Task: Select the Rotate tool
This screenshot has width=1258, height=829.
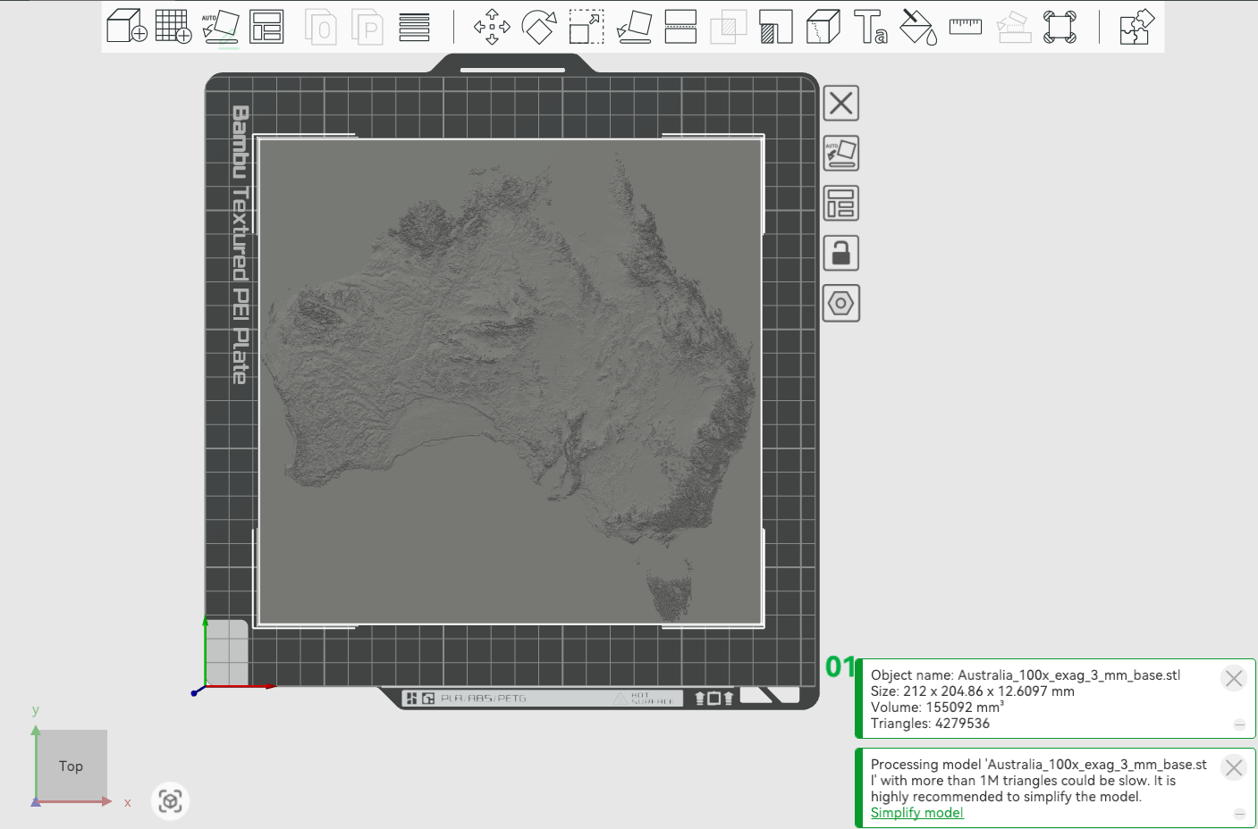Action: coord(539,27)
